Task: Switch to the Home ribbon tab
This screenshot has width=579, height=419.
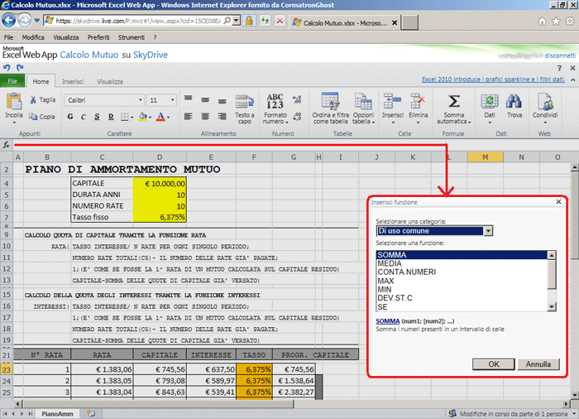Action: [41, 81]
